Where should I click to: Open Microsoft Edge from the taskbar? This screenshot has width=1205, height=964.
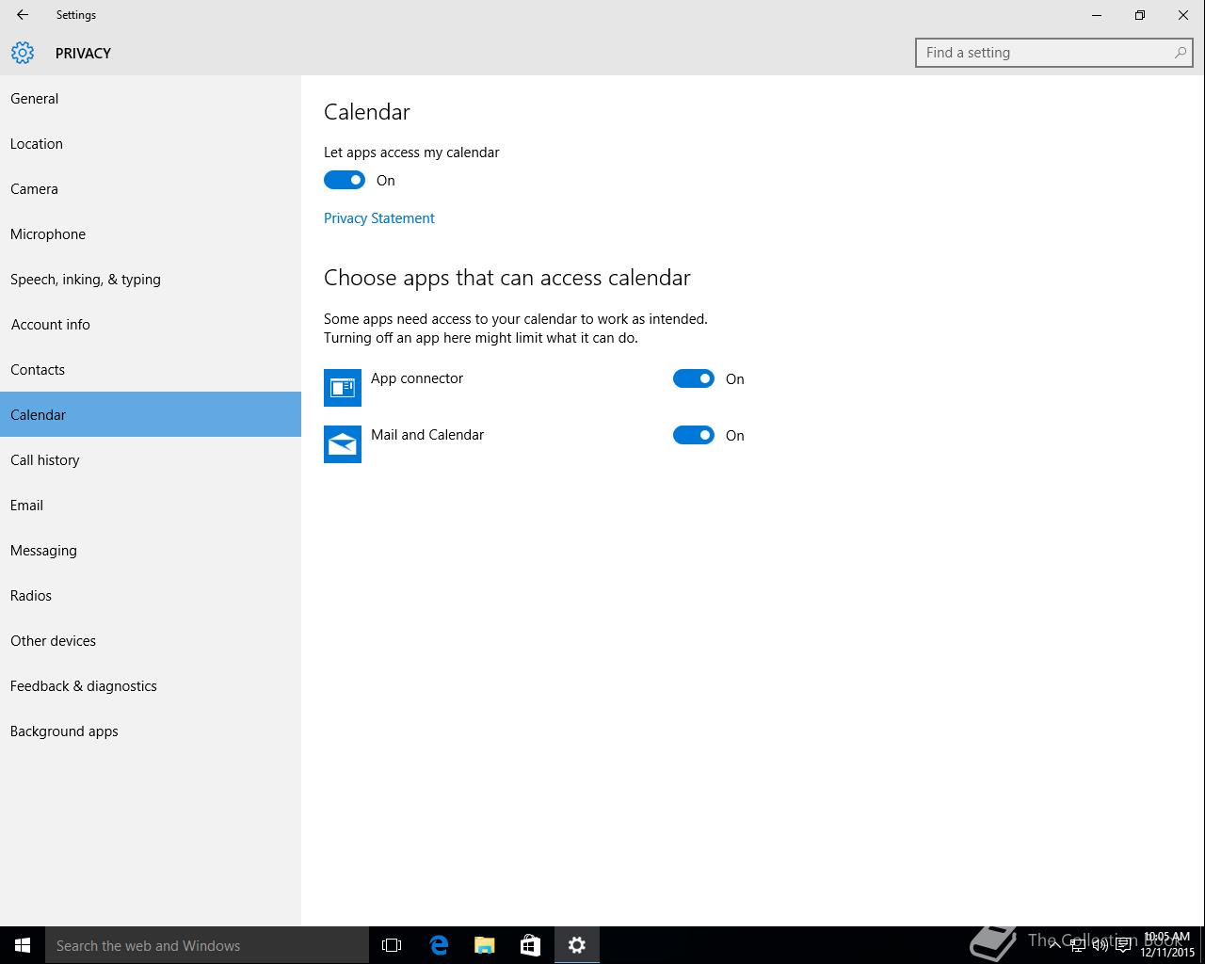pos(439,945)
